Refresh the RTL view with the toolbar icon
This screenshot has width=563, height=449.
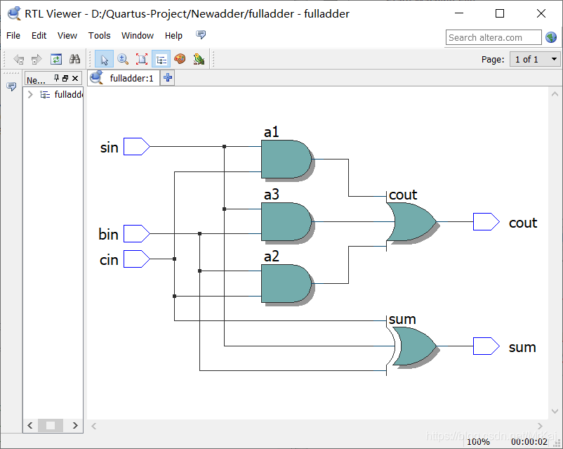click(x=56, y=59)
